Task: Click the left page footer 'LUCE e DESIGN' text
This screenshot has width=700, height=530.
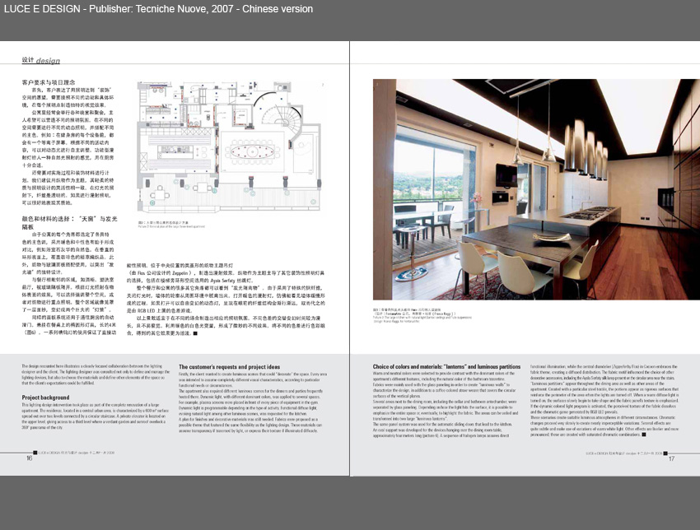Action: (x=77, y=453)
